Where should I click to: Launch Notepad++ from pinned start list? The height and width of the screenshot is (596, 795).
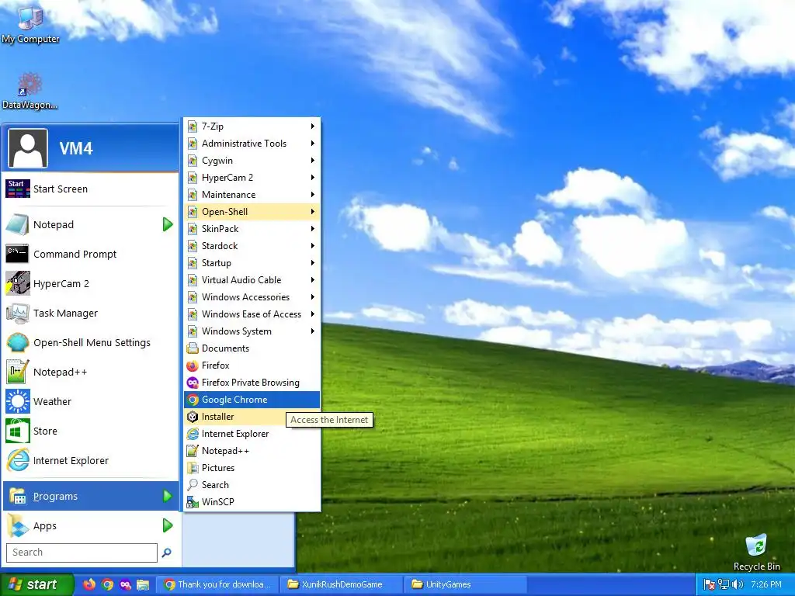pos(90,372)
